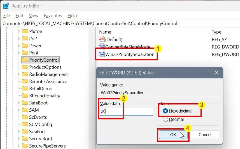Click the Print folder icon
This screenshot has width=240, height=149.
(25, 53)
